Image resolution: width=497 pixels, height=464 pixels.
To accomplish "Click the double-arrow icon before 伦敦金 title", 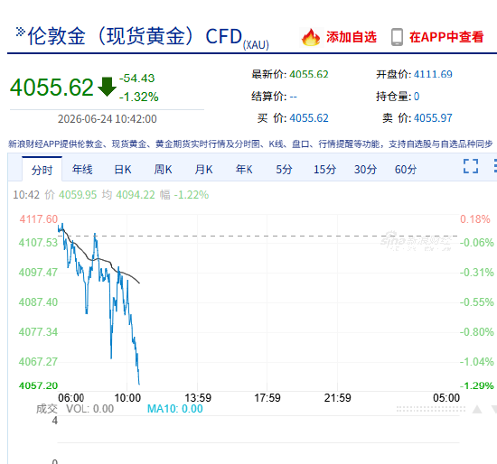I will click(x=20, y=32).
